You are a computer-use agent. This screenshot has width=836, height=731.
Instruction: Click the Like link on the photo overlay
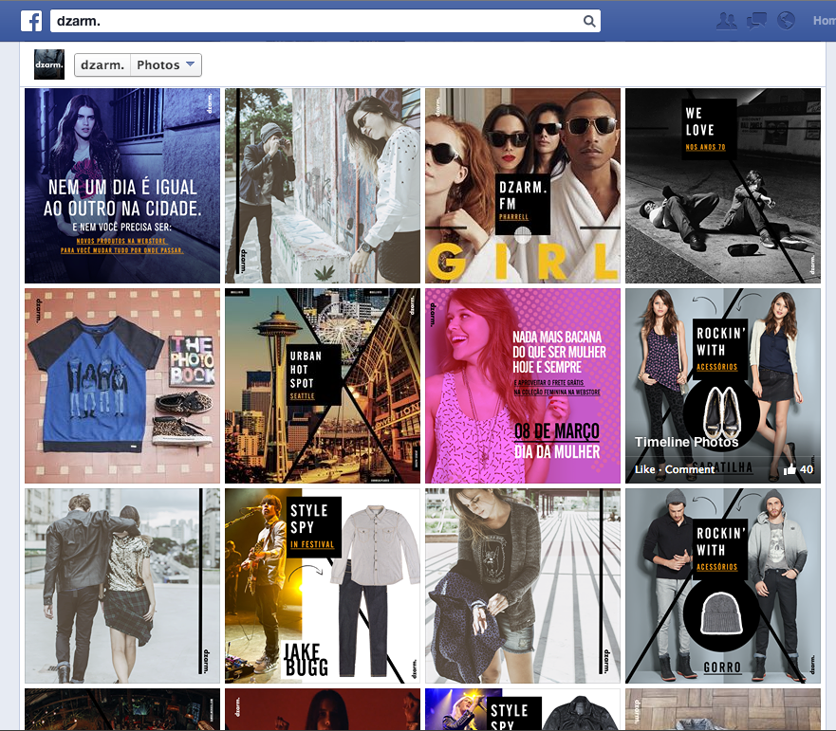[644, 469]
